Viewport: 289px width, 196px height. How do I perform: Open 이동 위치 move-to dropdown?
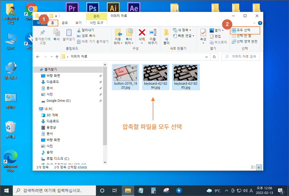(118, 41)
